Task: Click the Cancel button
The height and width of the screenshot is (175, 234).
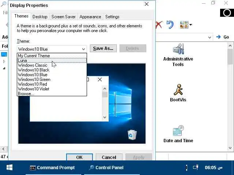Action: point(109,157)
